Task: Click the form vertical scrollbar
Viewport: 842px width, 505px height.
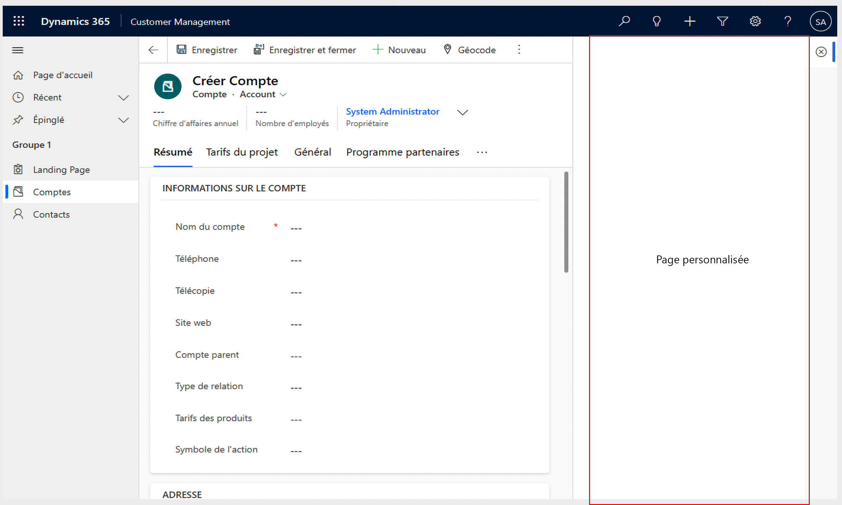Action: (566, 222)
